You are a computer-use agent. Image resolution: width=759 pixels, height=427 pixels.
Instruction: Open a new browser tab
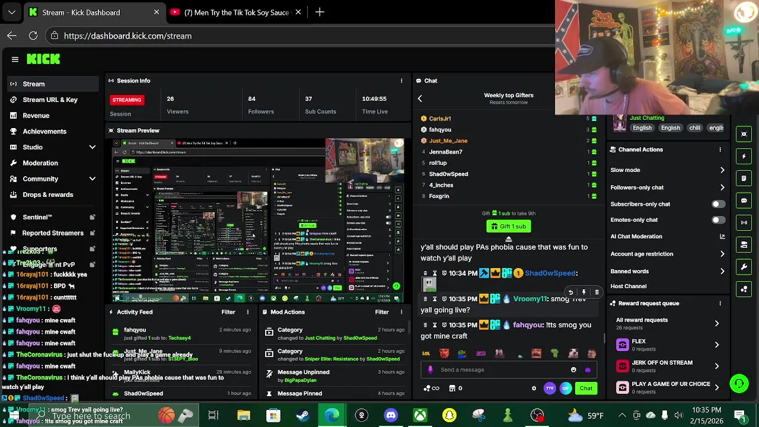tap(320, 12)
